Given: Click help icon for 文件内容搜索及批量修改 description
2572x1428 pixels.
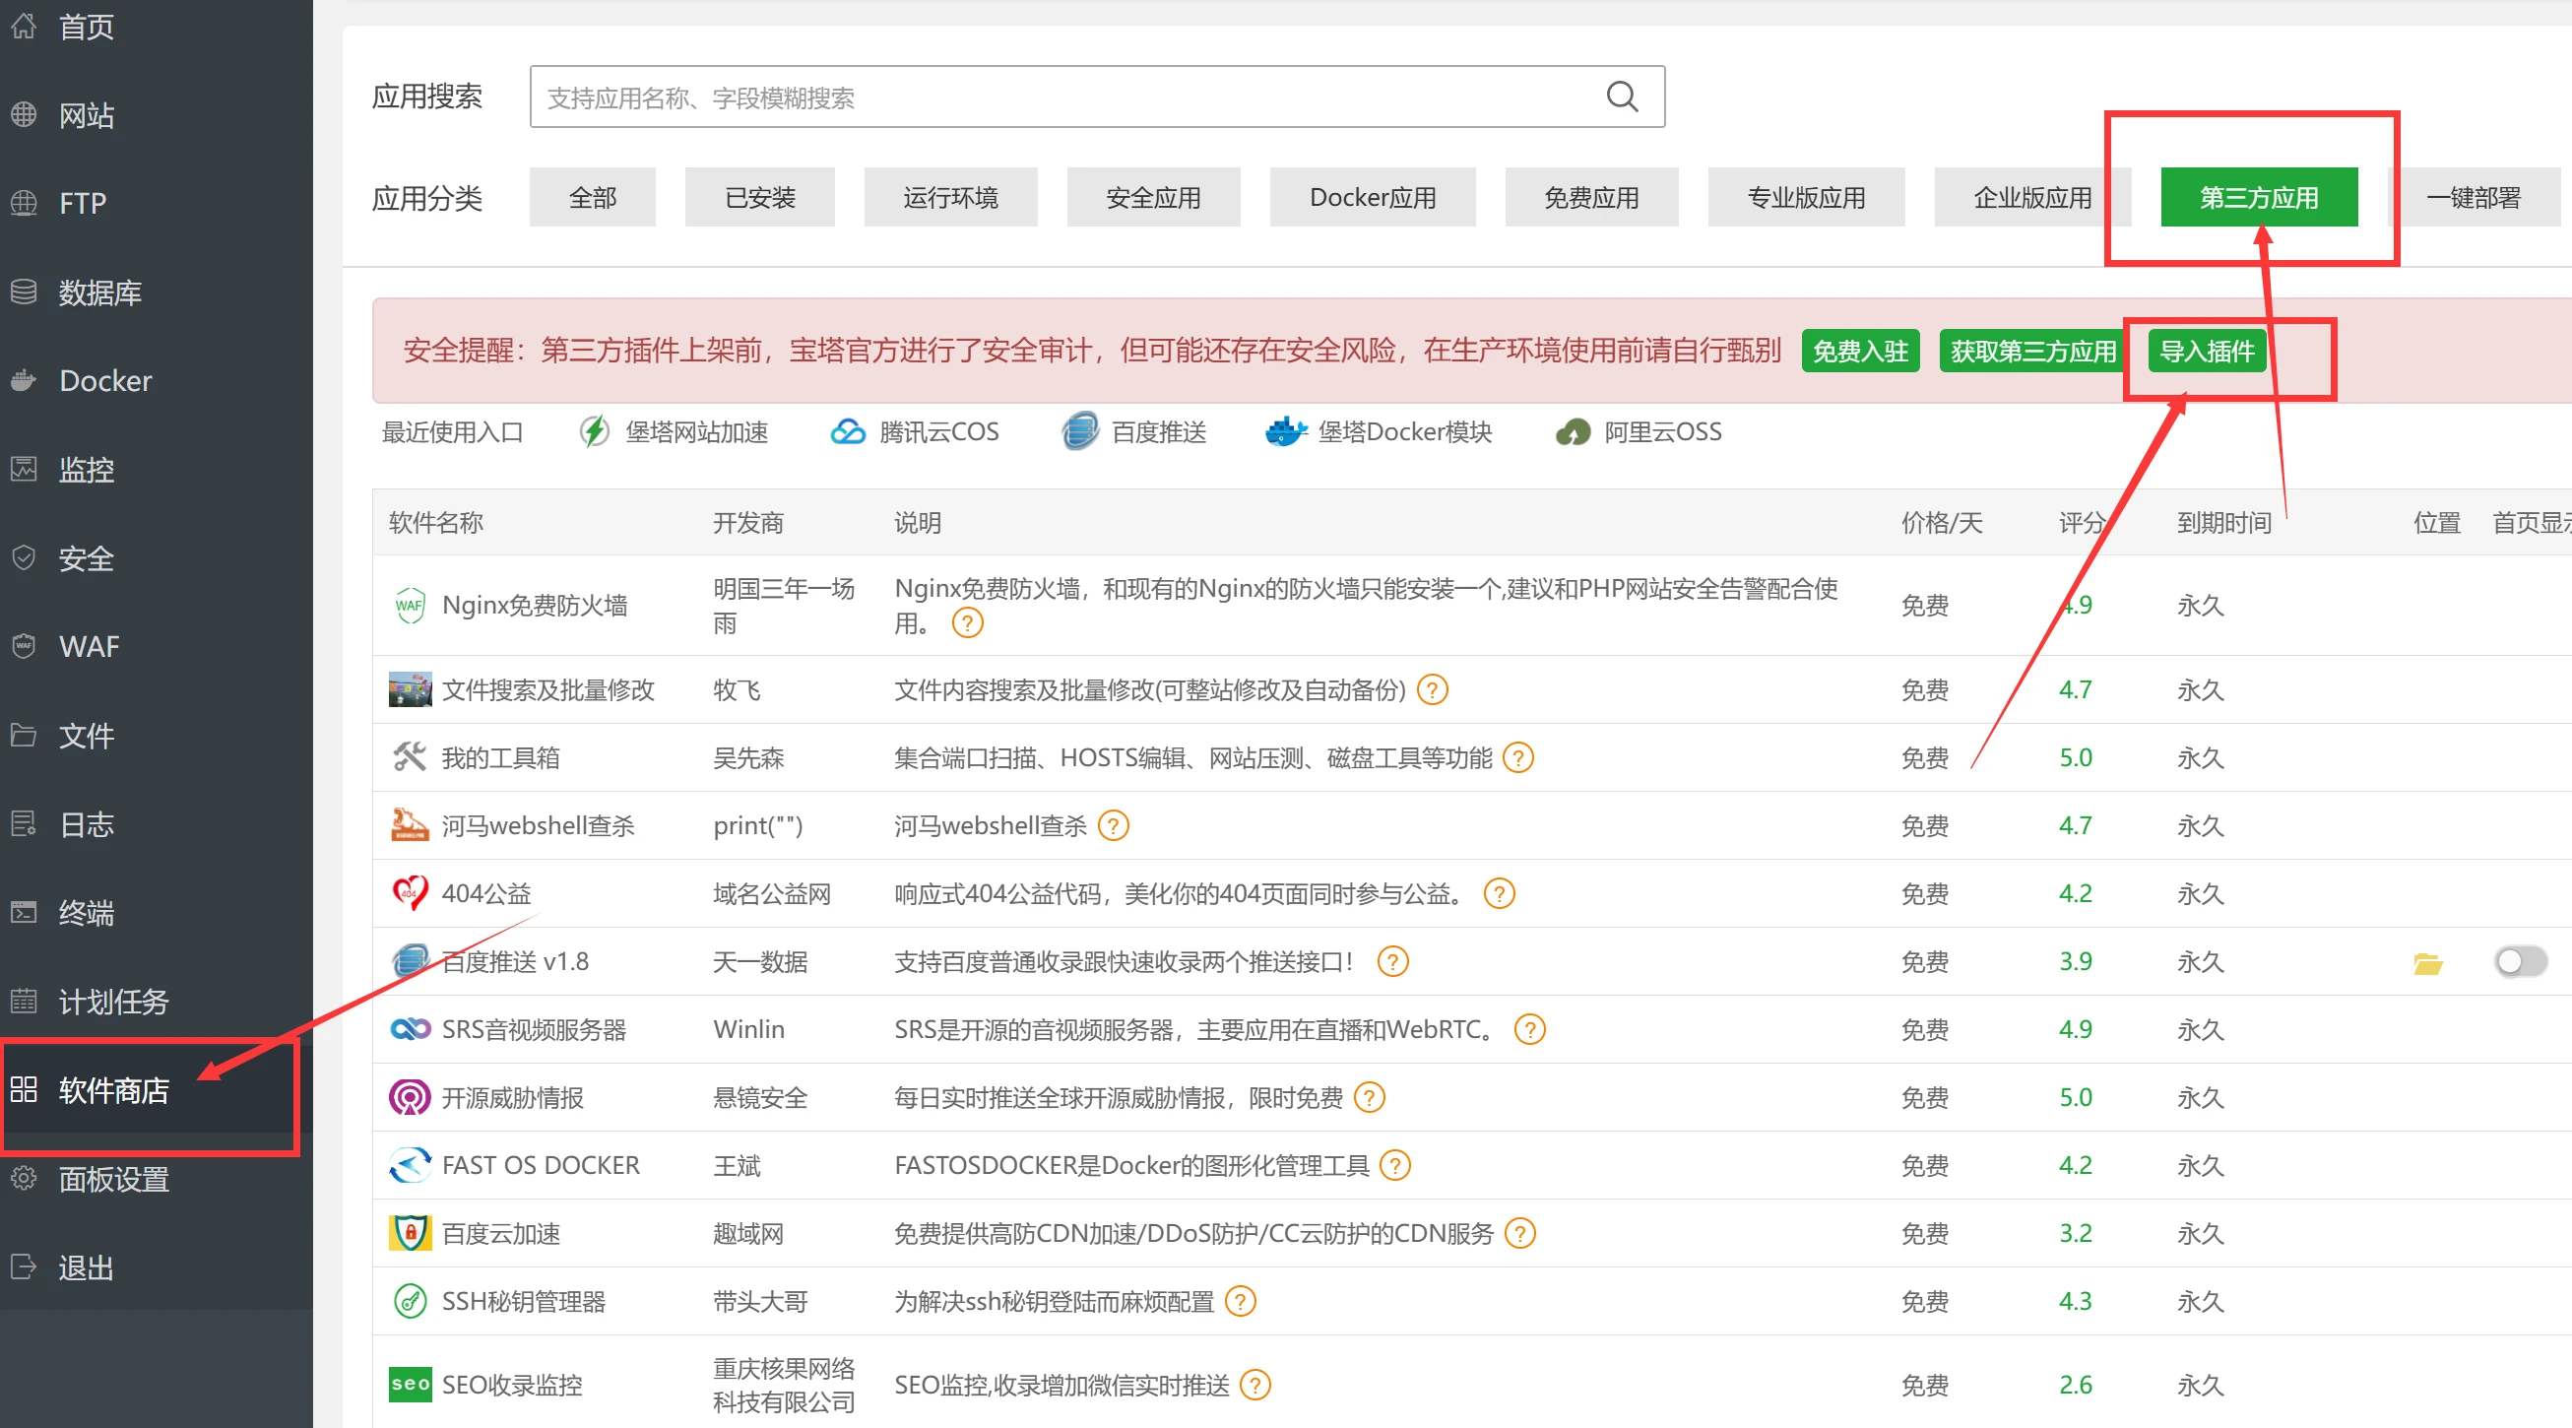Looking at the screenshot, I should point(1432,690).
